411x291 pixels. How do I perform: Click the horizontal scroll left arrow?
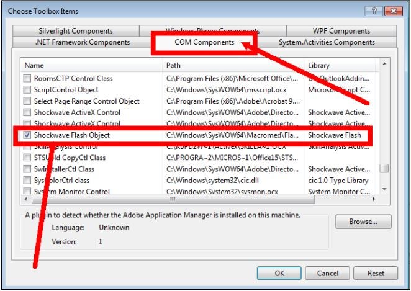(25, 199)
